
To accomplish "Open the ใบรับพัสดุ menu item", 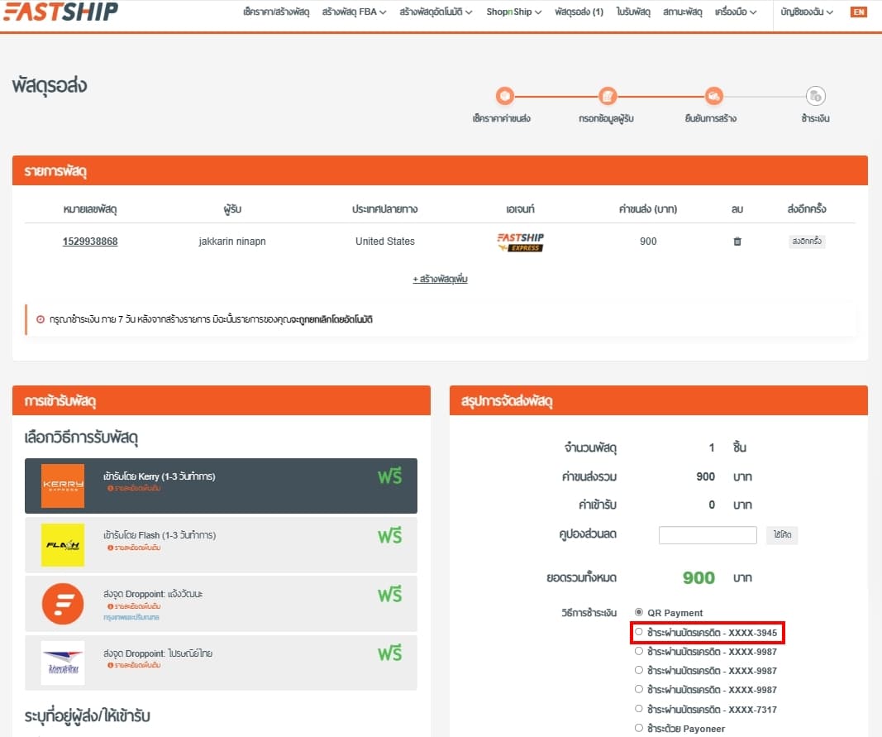I will (633, 12).
